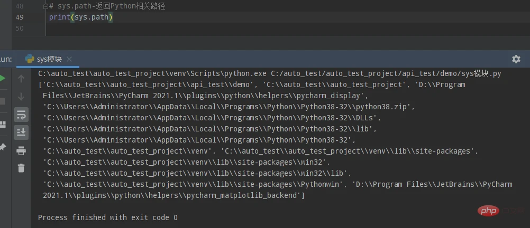
Task: Click output line ending 'Python38-32\\lib'
Action: pyautogui.click(x=209, y=129)
